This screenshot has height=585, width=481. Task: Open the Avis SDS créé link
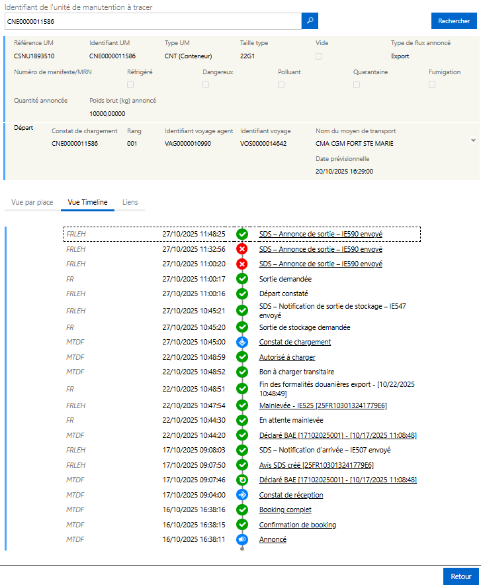pos(316,465)
